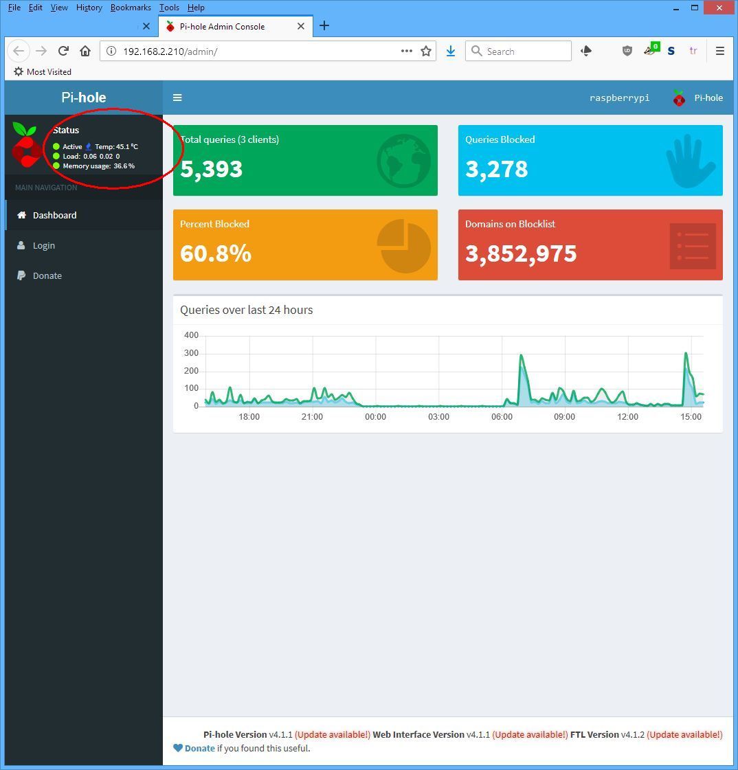
Task: Open the History menu
Action: coord(89,8)
